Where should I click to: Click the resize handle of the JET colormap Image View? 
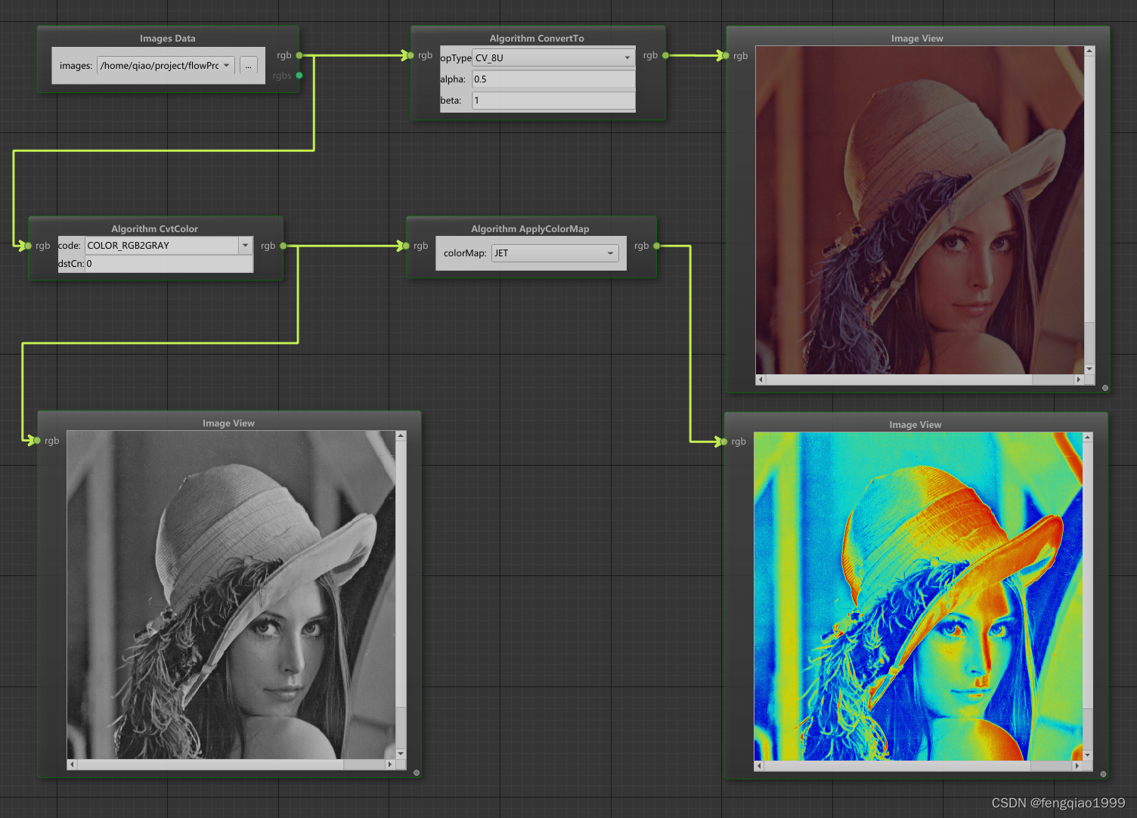pyautogui.click(x=1103, y=774)
